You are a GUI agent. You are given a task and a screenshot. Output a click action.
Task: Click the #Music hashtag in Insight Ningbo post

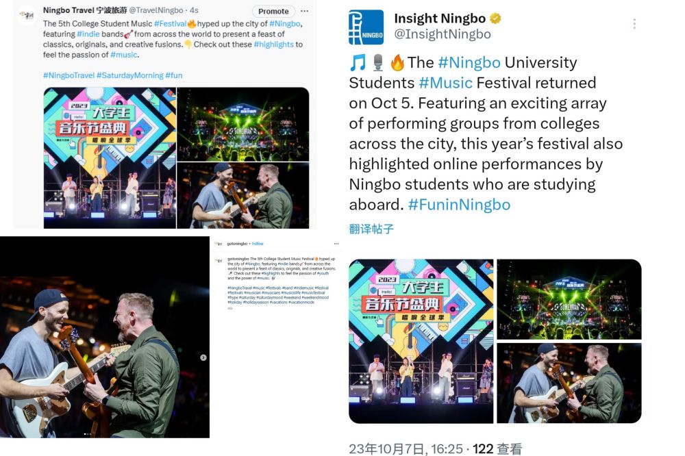(446, 83)
